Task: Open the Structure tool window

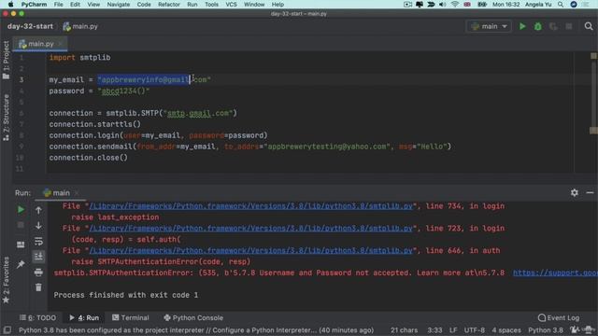Action: coord(6,118)
